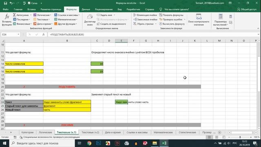The width and height of the screenshot is (261, 147).
Task: Select cell B25 containing 'фрагмент'
Action: pyautogui.click(x=67, y=106)
